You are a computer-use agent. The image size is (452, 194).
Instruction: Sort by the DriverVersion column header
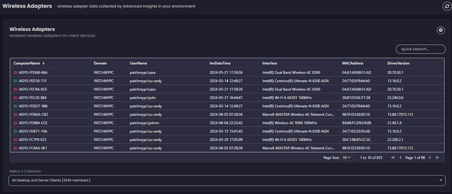coord(398,63)
